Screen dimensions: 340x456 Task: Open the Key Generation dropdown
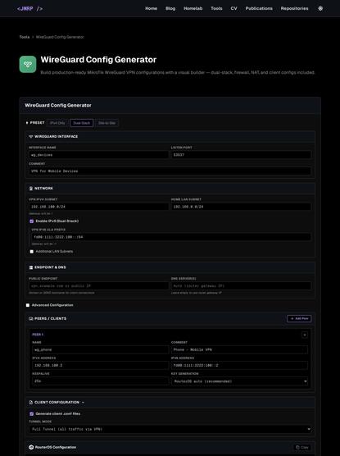tap(239, 381)
